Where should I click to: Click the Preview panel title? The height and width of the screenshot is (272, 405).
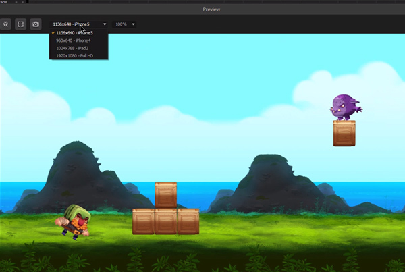point(211,9)
